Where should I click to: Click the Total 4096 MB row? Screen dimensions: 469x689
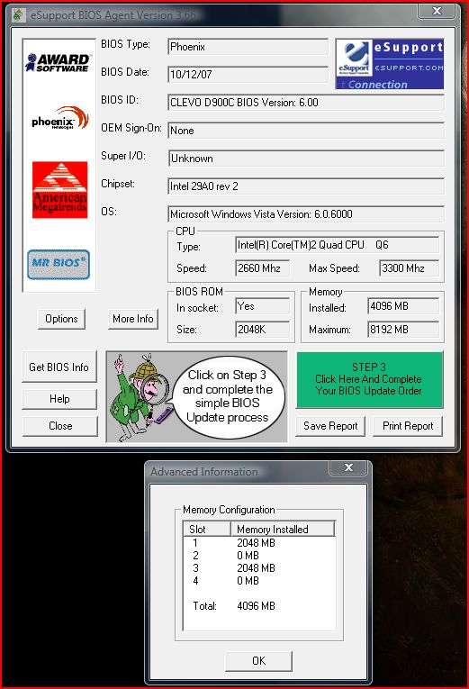[x=259, y=606]
